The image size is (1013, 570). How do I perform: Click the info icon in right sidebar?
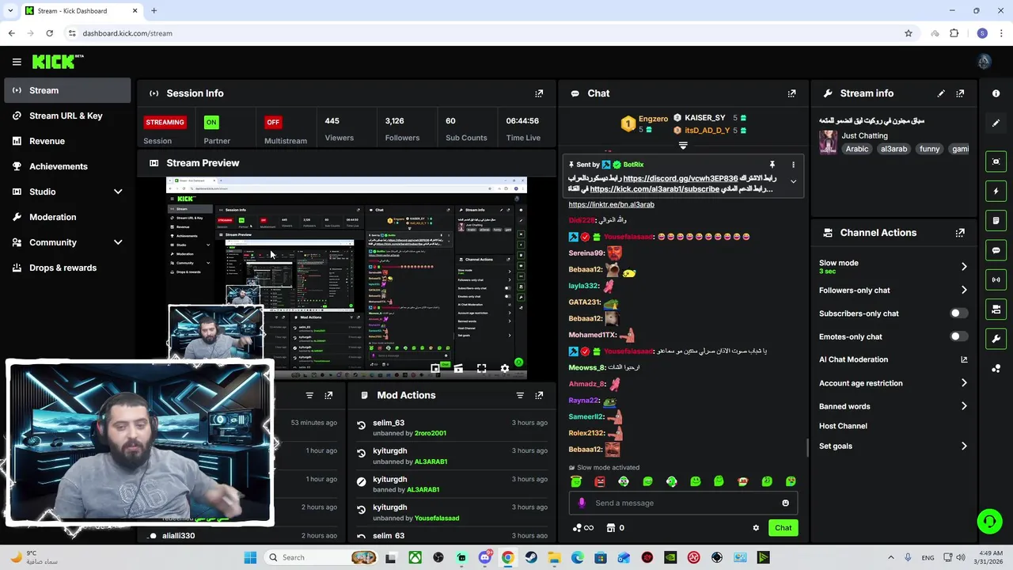pos(996,93)
